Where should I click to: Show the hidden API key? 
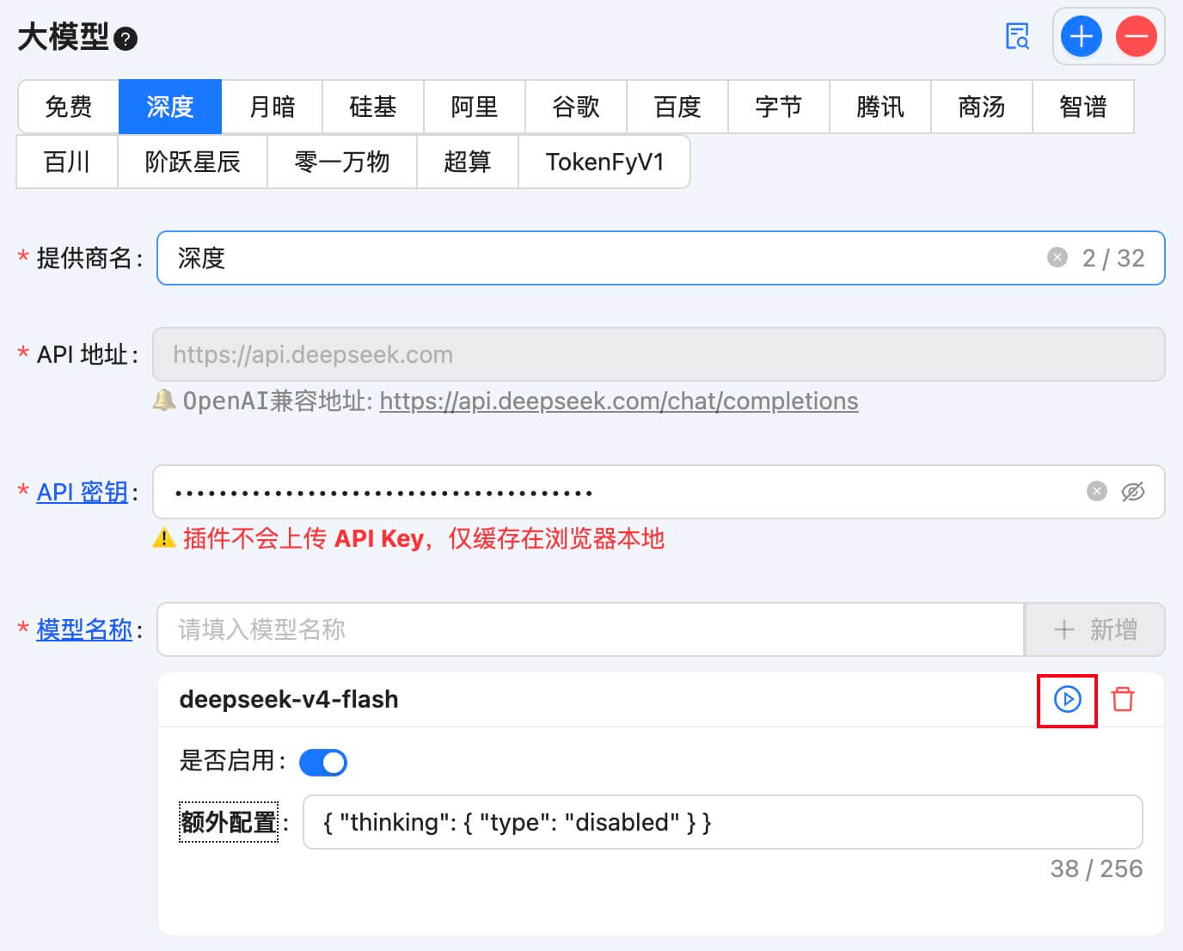1133,491
